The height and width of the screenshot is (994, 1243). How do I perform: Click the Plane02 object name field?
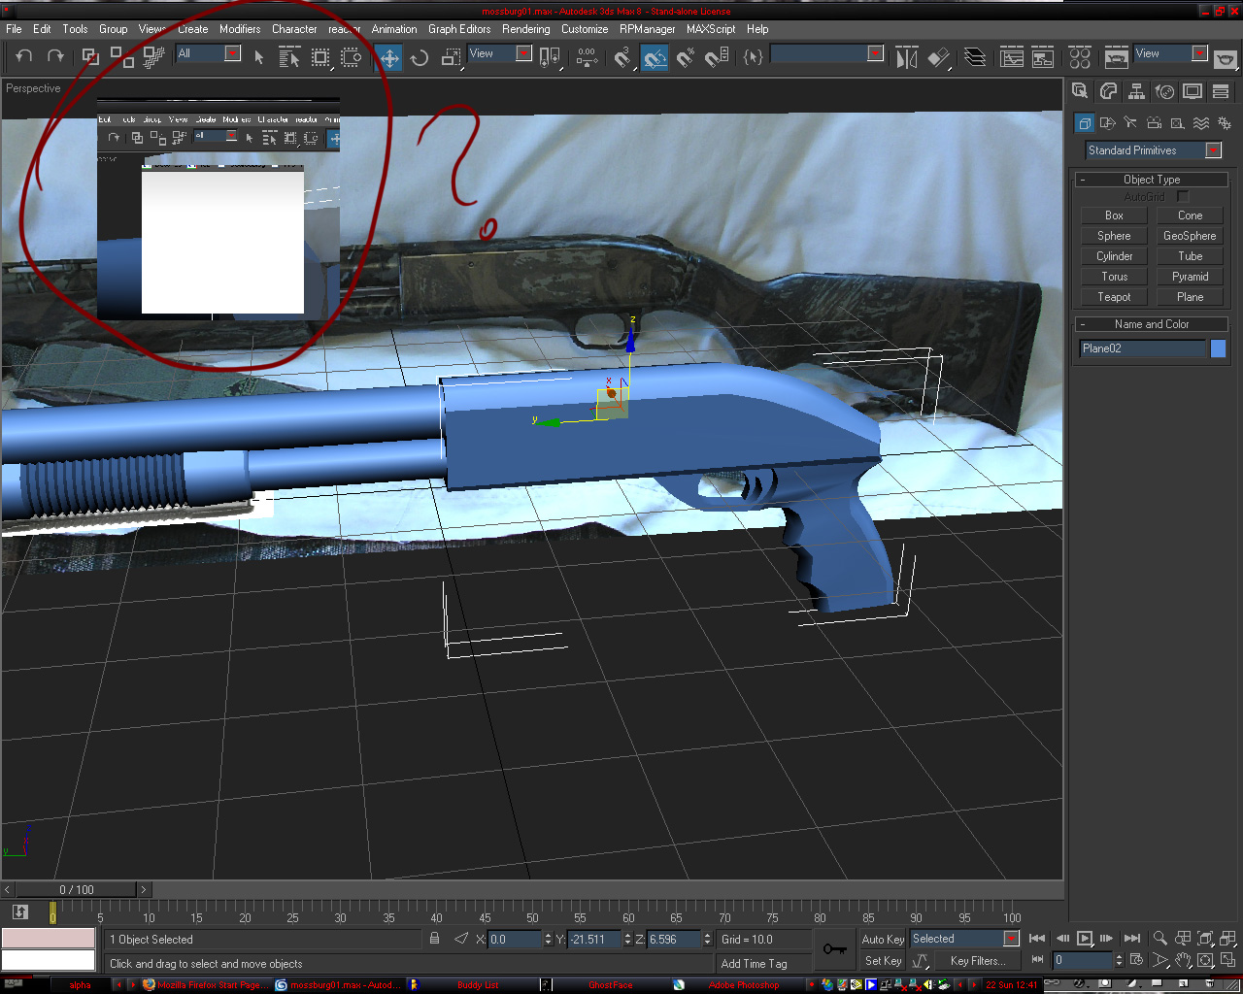(x=1143, y=348)
